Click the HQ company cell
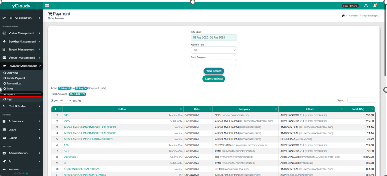387x176 pixels. (246, 157)
